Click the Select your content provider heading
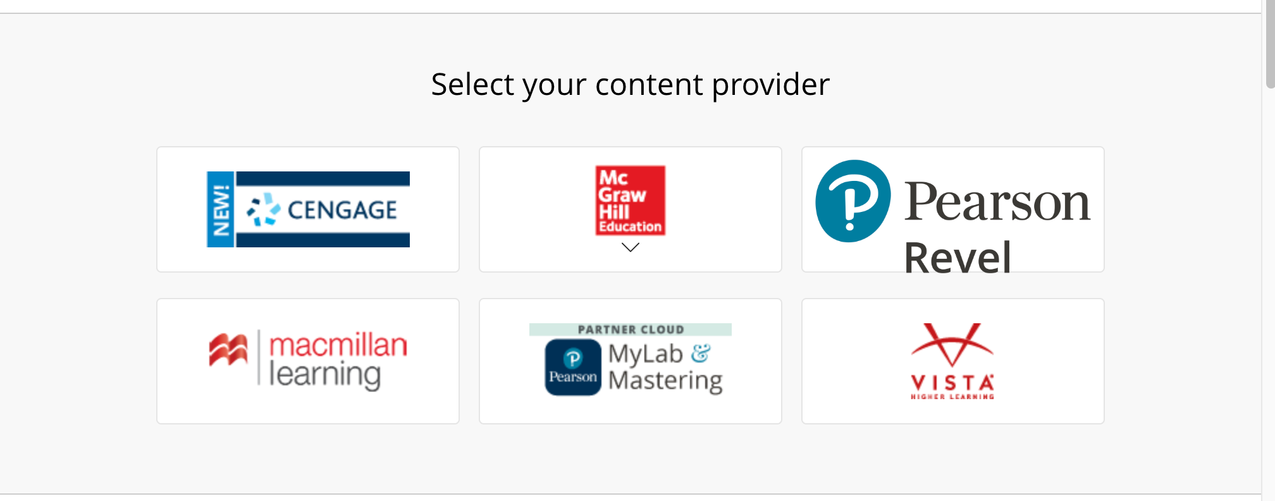This screenshot has height=501, width=1275. [x=630, y=84]
